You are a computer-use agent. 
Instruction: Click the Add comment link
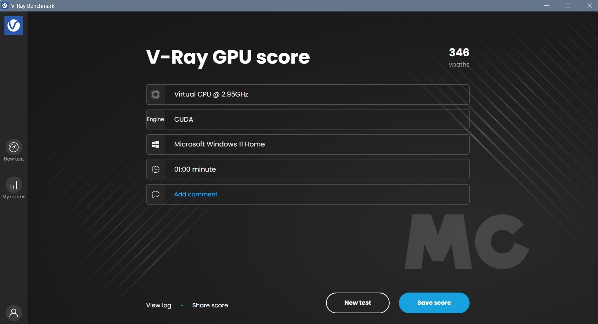click(196, 194)
